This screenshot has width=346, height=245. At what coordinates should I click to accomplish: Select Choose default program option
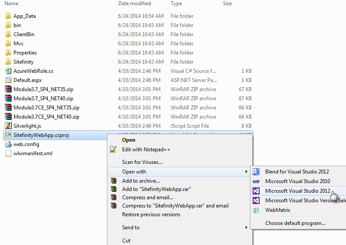point(295,223)
